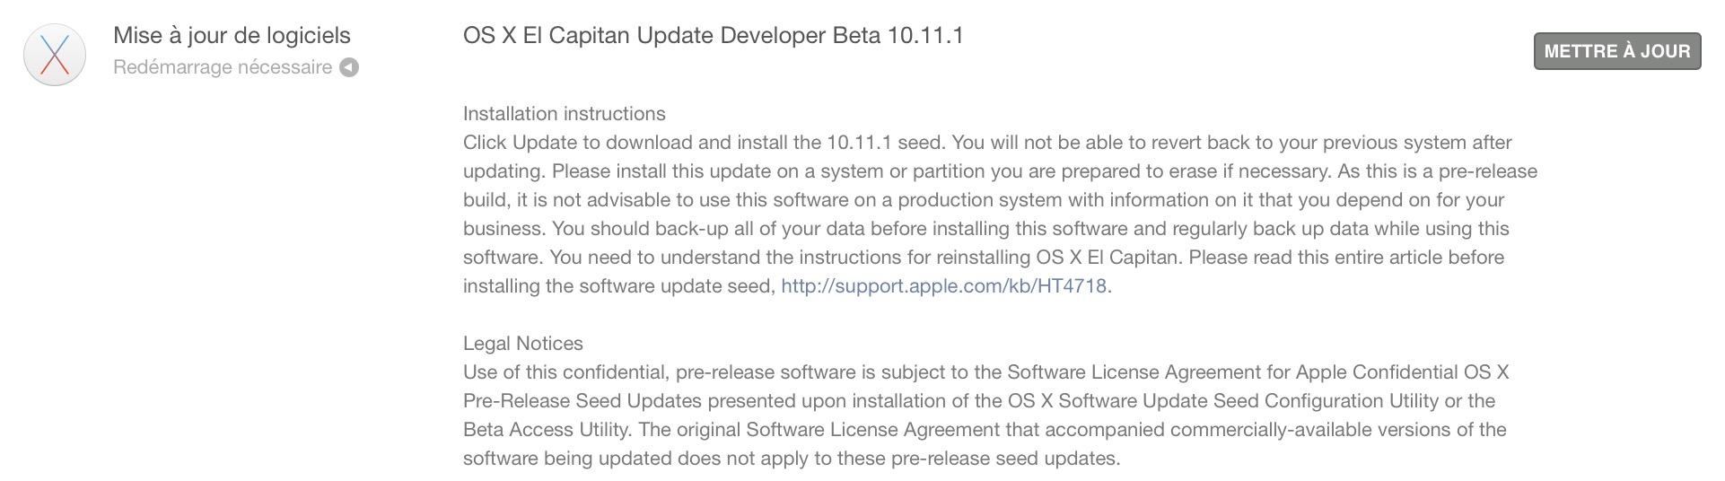Image resolution: width=1725 pixels, height=481 pixels.
Task: Click the text "installing the software update seed"
Action: (x=618, y=286)
